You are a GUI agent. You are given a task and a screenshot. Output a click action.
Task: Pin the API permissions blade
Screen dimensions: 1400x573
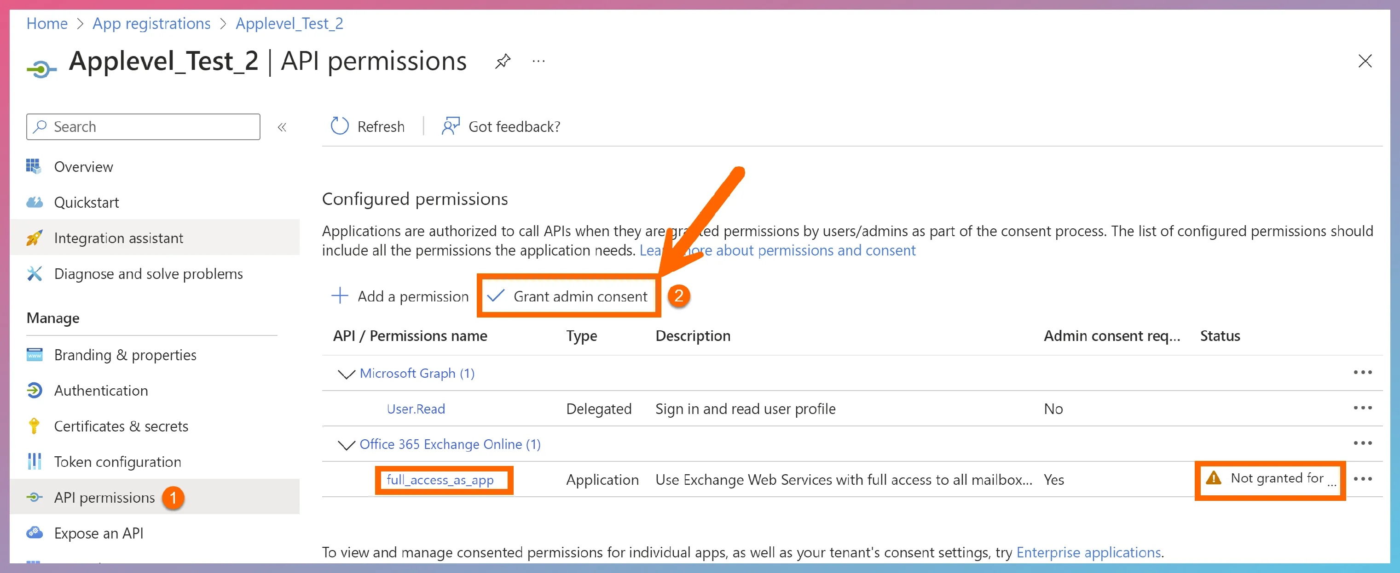coord(503,61)
